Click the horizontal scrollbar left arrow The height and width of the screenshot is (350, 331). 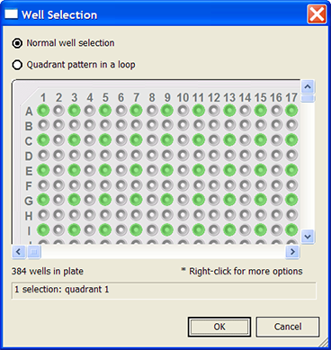tap(19, 251)
